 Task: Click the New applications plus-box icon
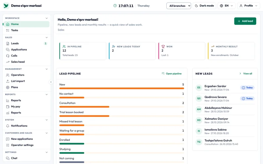point(8,139)
